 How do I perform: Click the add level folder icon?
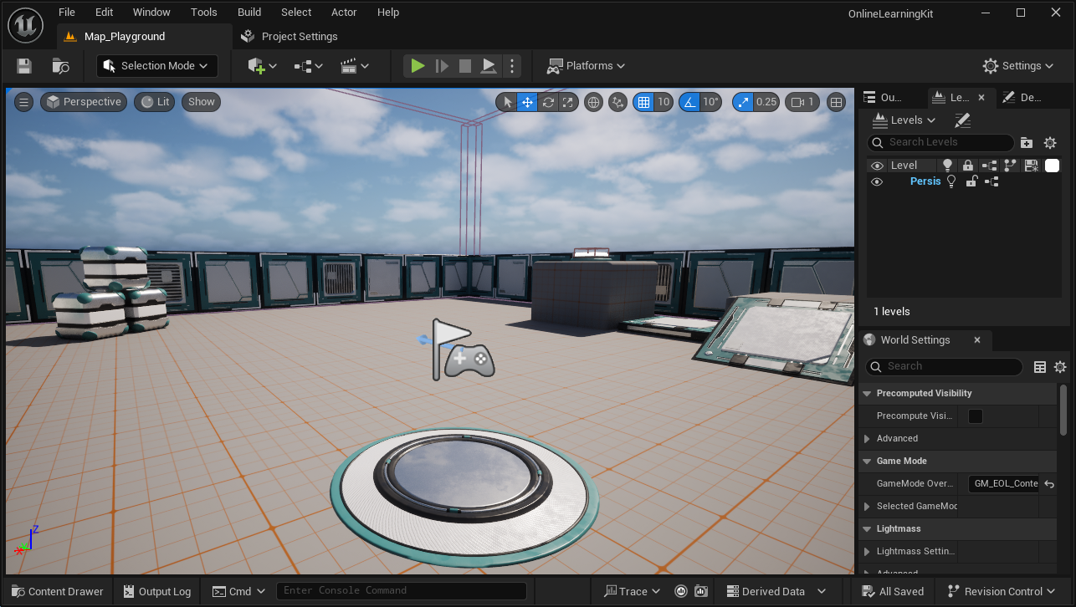click(x=1027, y=143)
